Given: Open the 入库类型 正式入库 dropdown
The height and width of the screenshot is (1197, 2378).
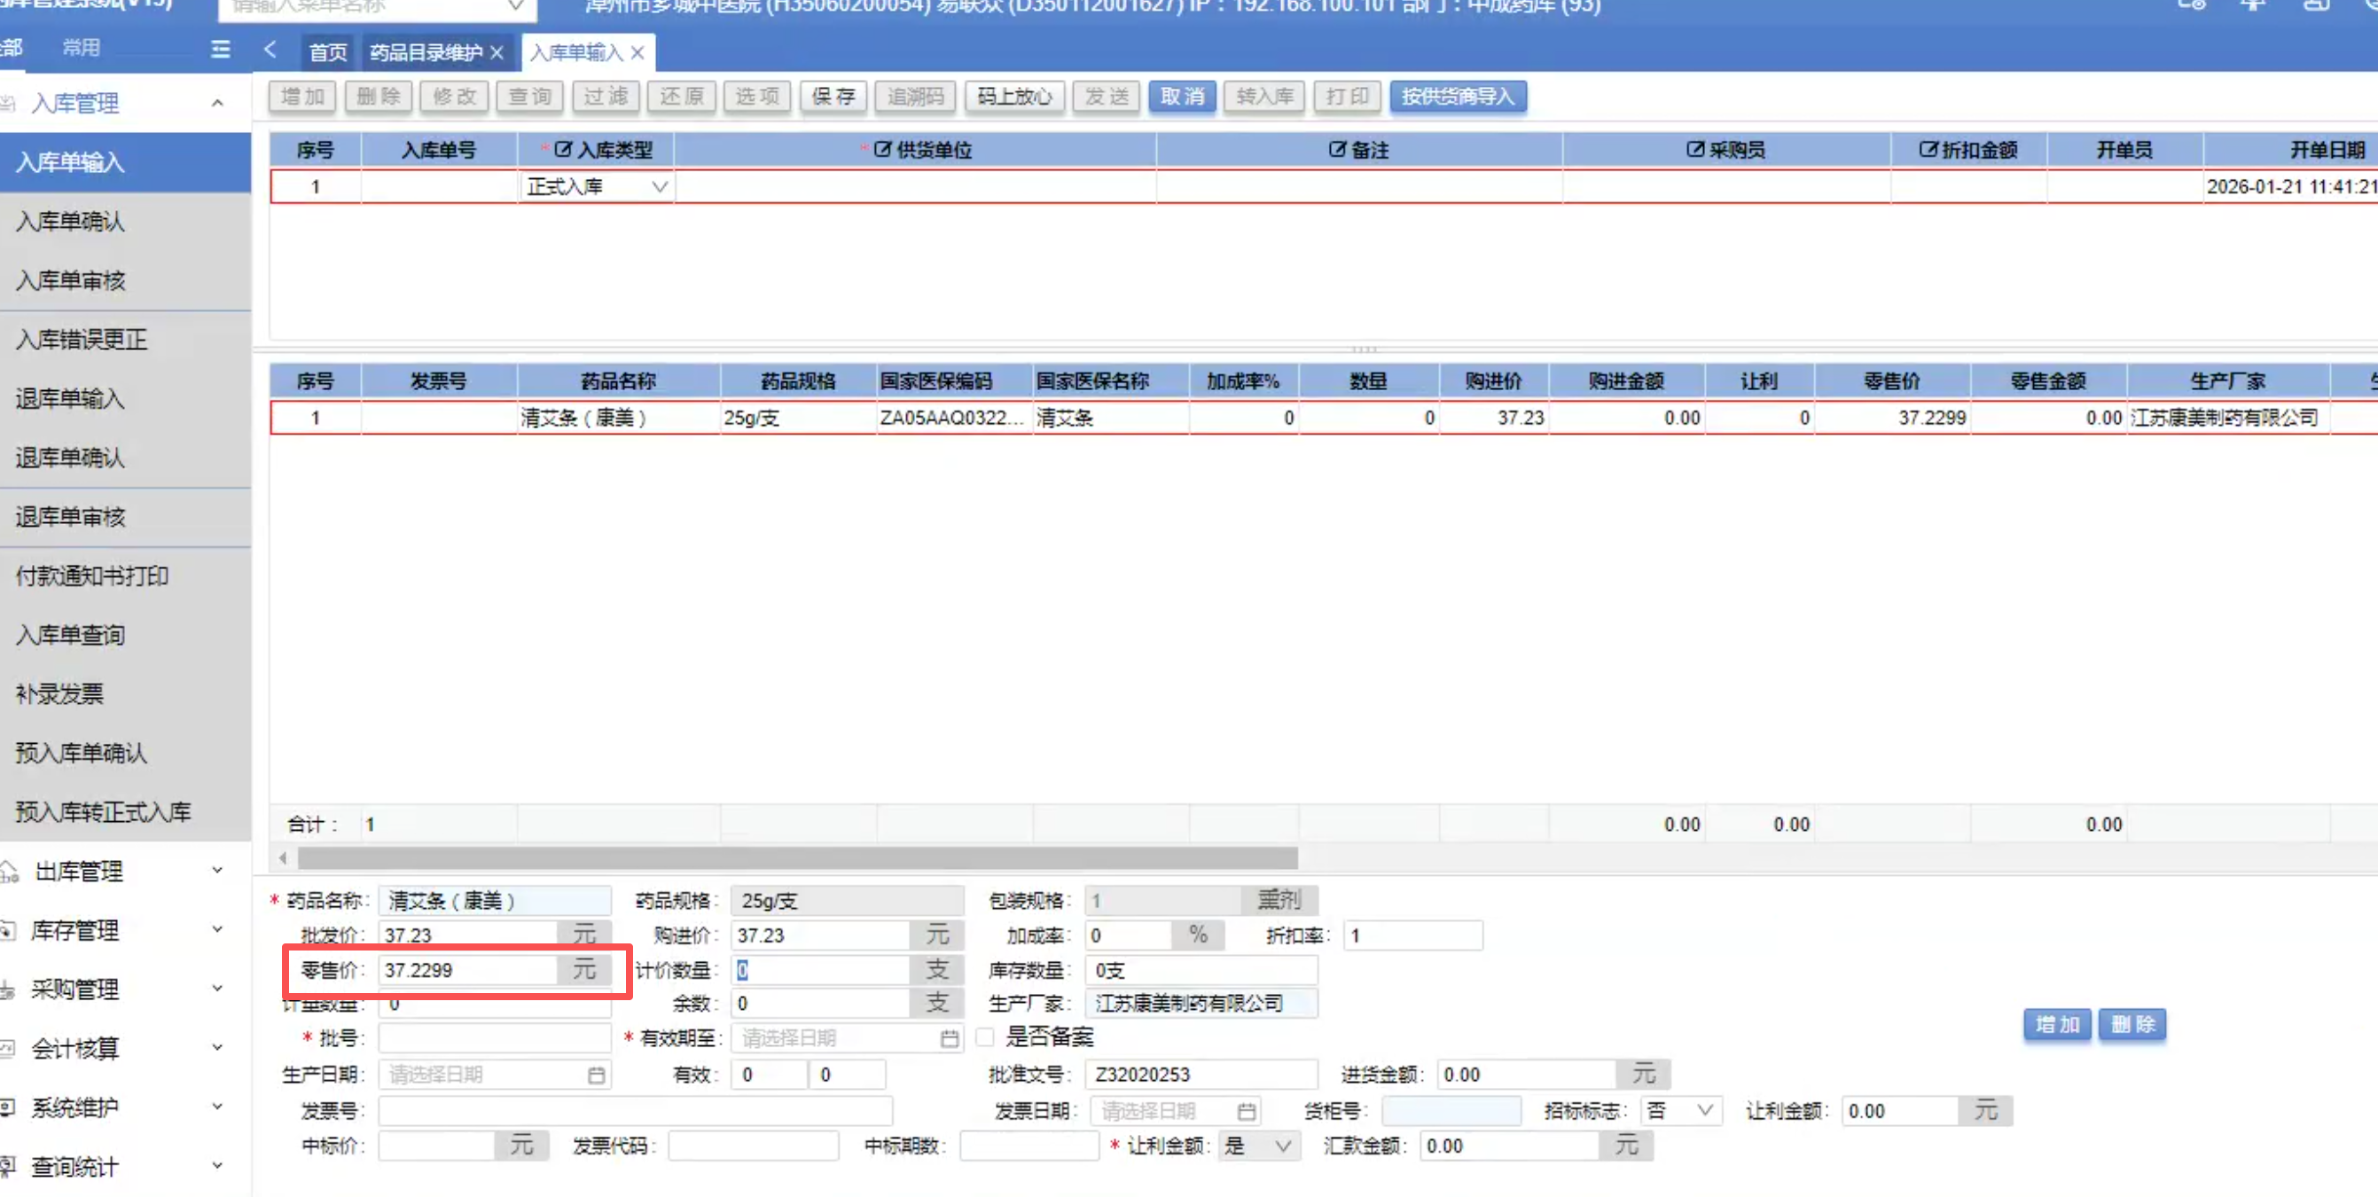Looking at the screenshot, I should [x=658, y=186].
